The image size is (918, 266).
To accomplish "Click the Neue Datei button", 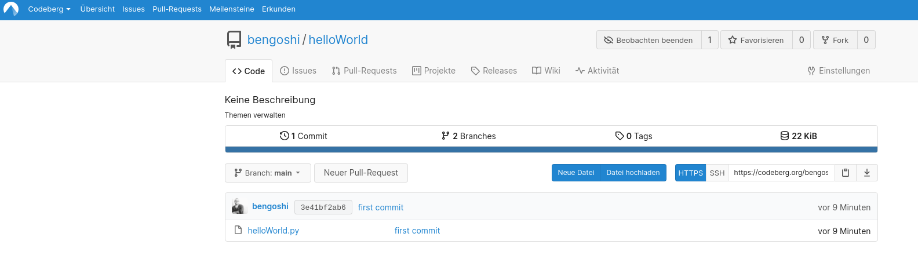I will click(575, 173).
